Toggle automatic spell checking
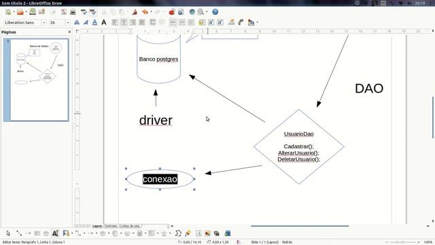The height and width of the screenshot is (245, 435). [92, 12]
